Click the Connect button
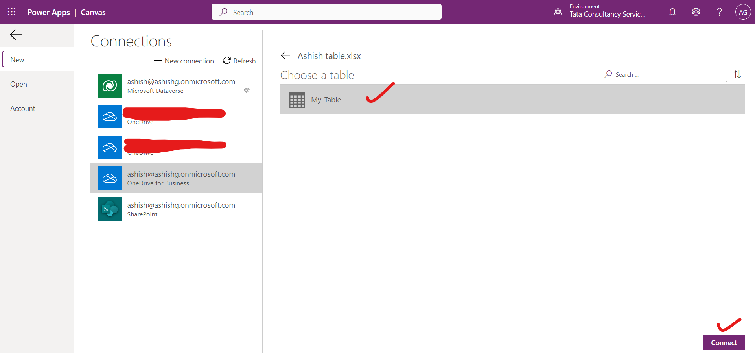The image size is (755, 353). tap(724, 342)
